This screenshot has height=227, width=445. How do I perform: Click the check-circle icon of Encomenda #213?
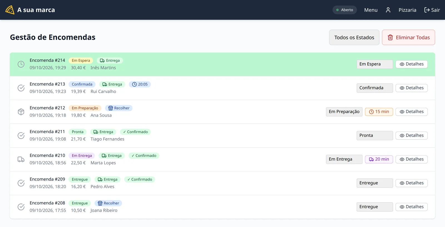[21, 88]
